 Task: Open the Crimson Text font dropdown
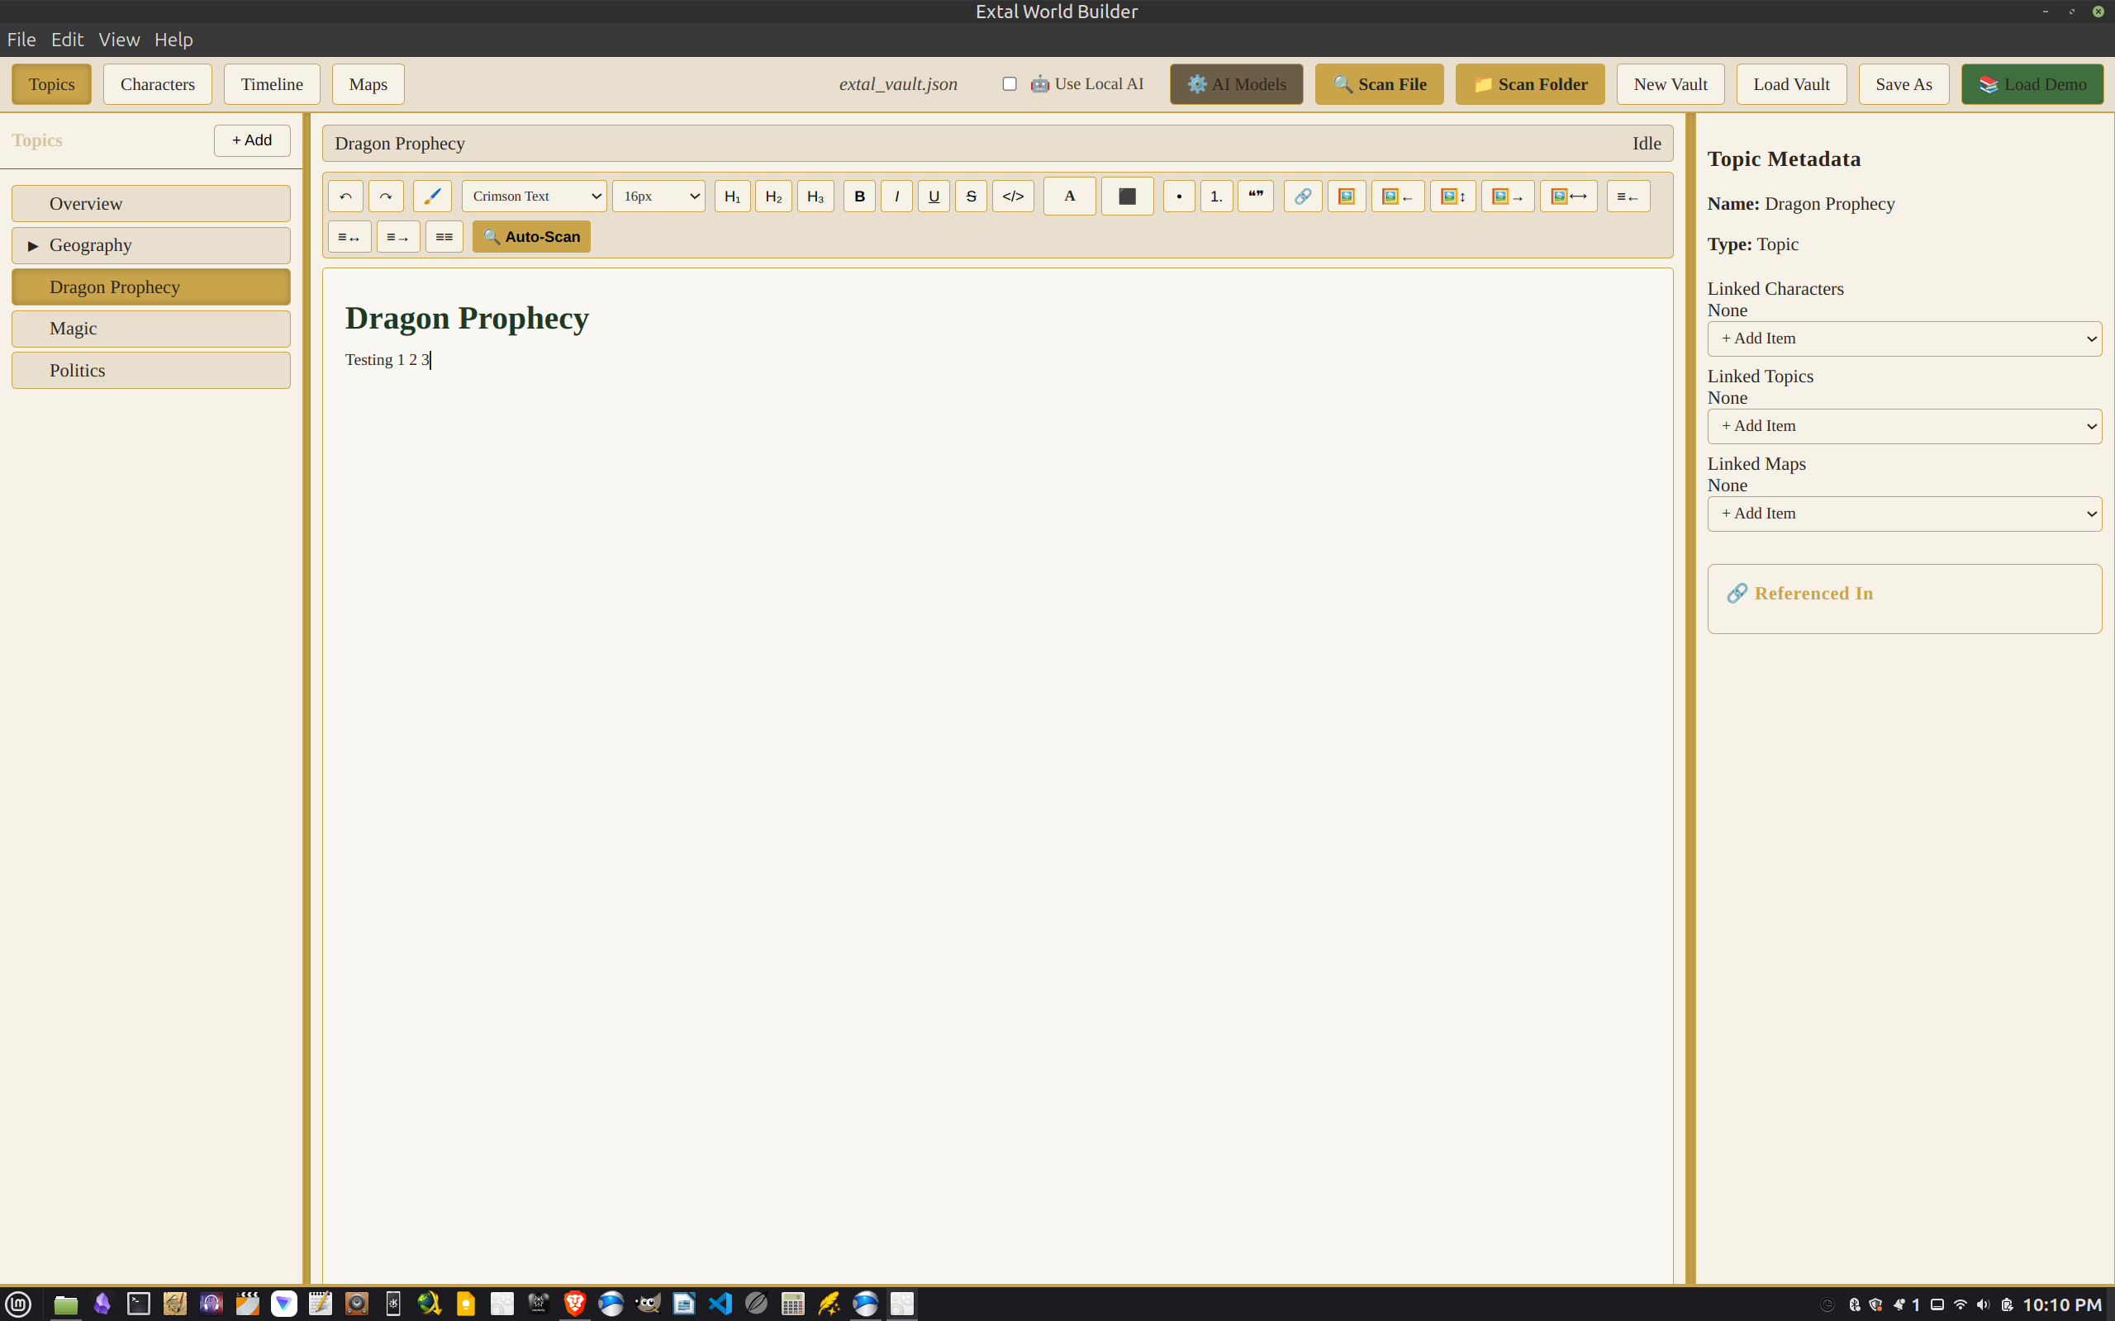[534, 196]
